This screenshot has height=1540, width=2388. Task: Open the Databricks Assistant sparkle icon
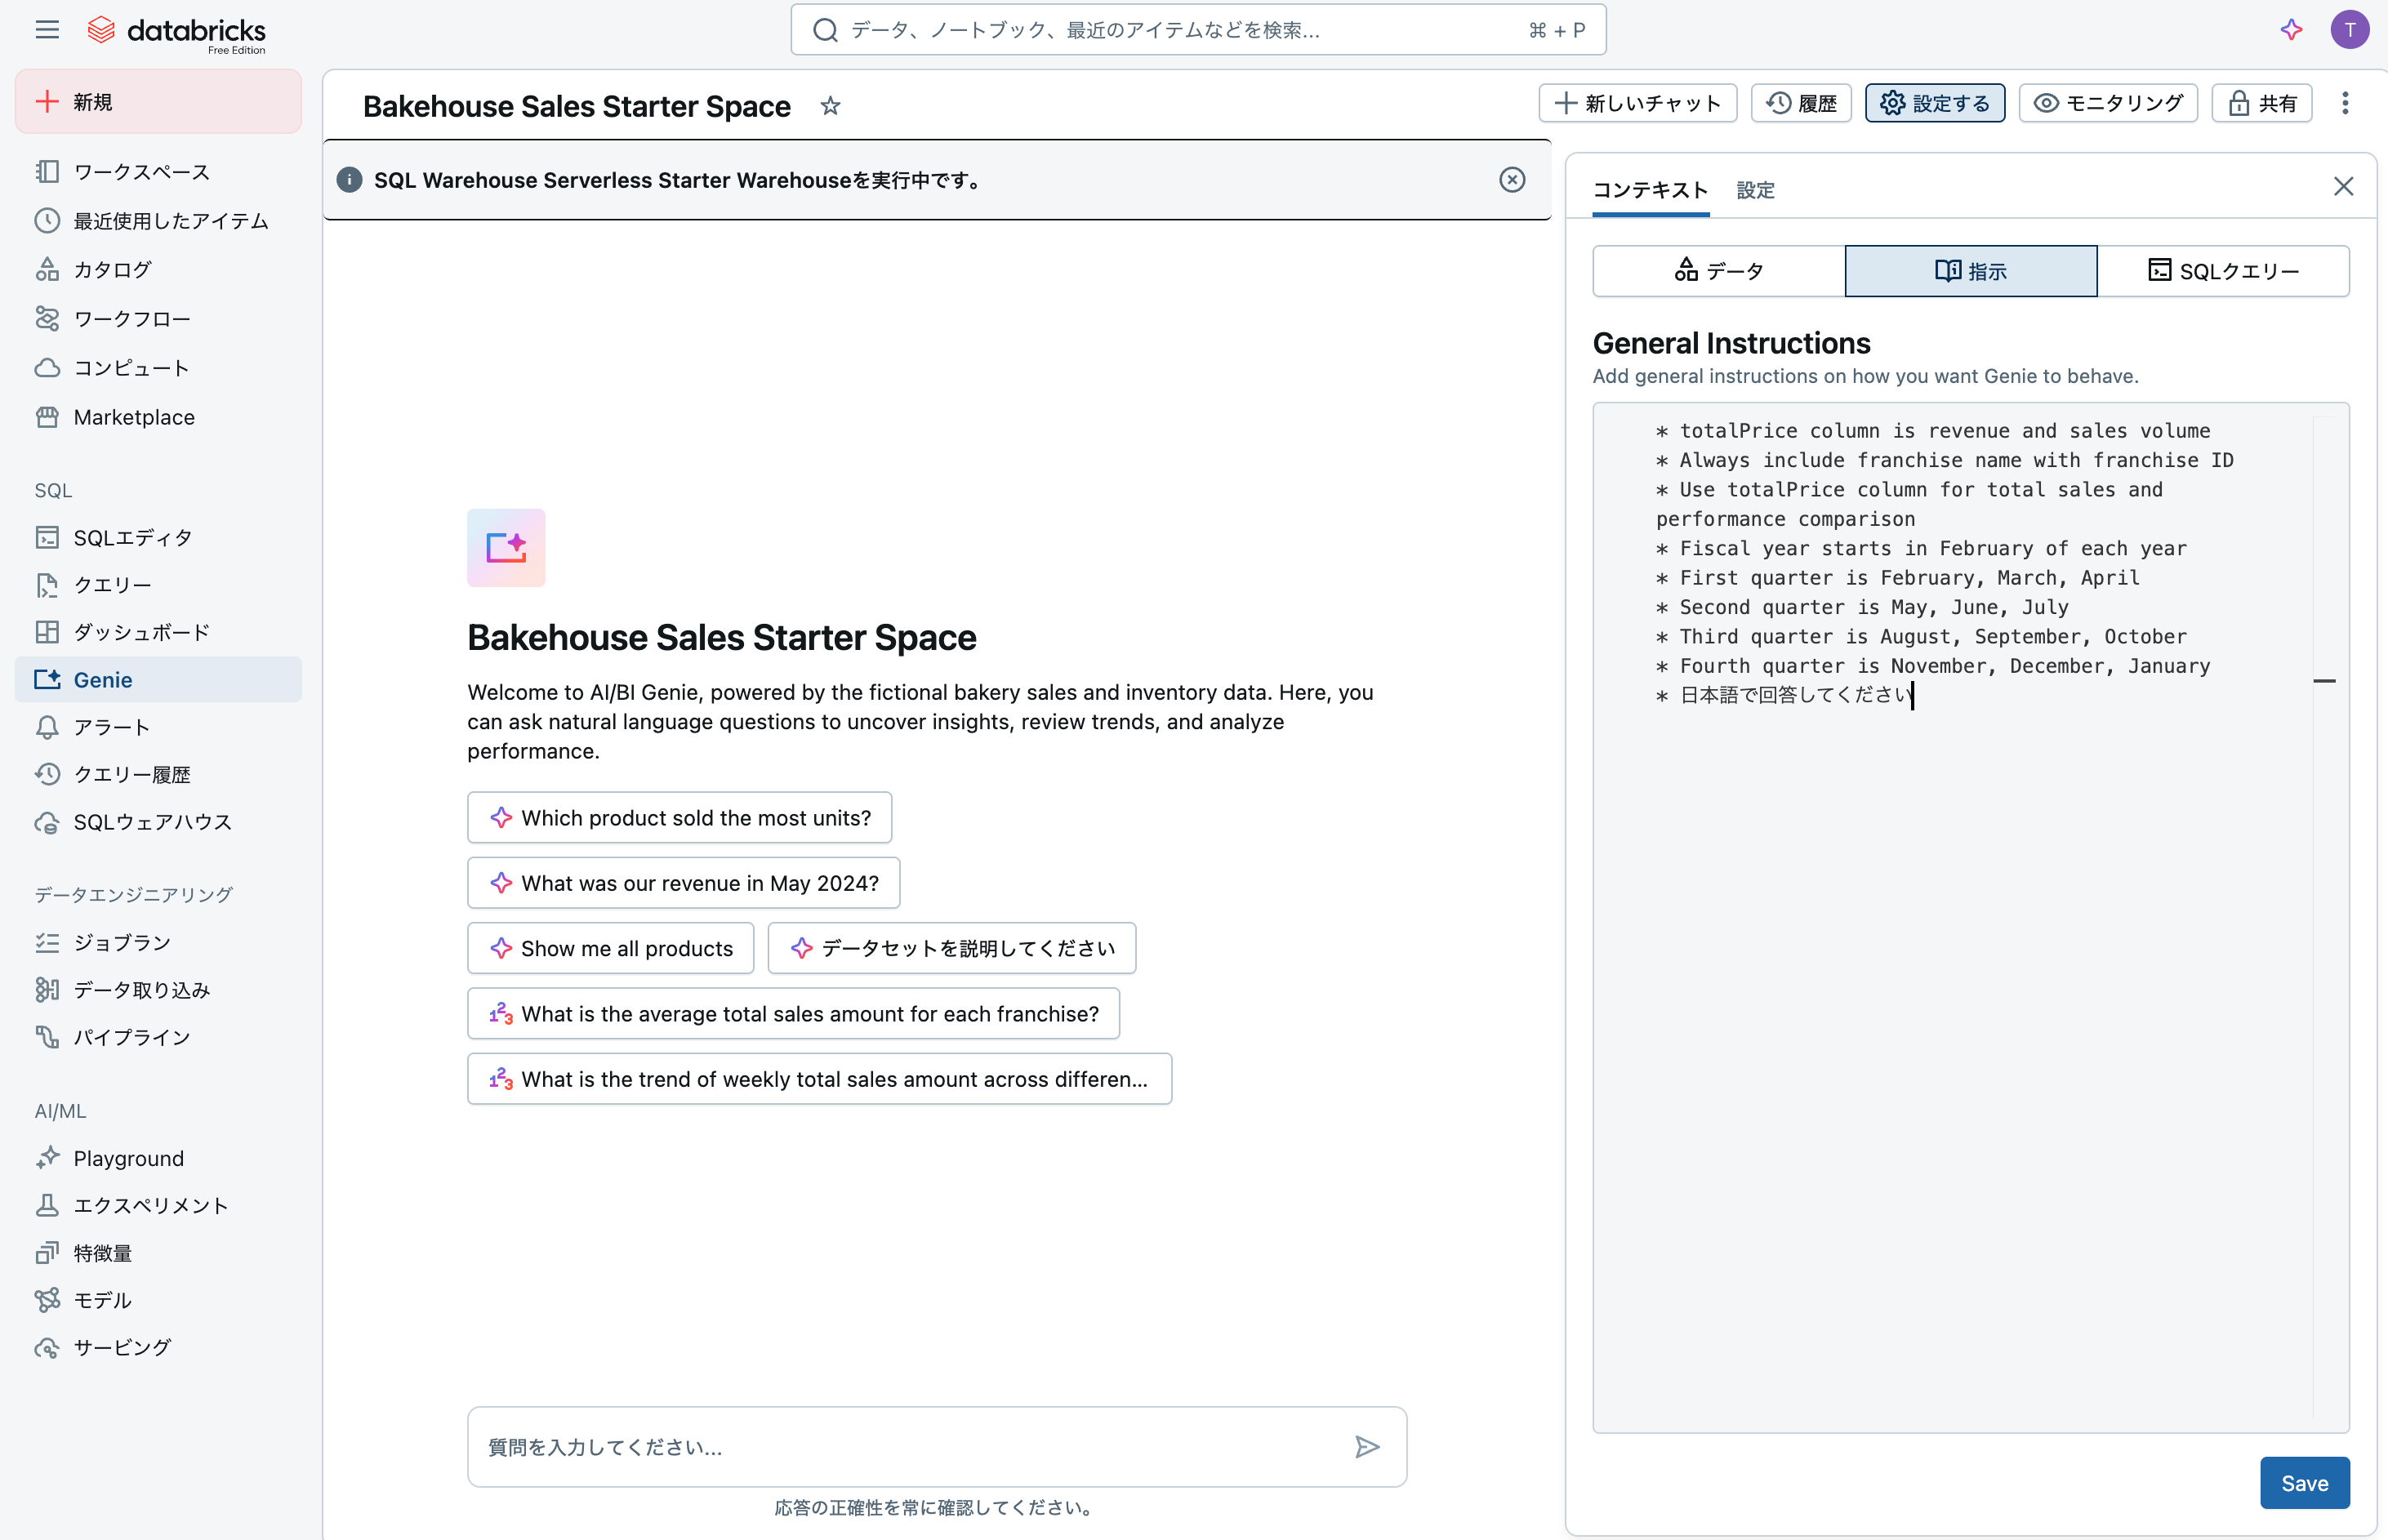click(2291, 30)
